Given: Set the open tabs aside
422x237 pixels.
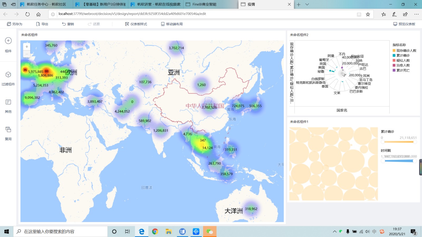Looking at the screenshot, I should (13, 4).
